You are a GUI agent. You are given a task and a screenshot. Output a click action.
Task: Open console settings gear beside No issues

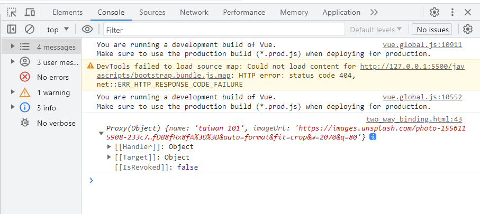pos(468,30)
